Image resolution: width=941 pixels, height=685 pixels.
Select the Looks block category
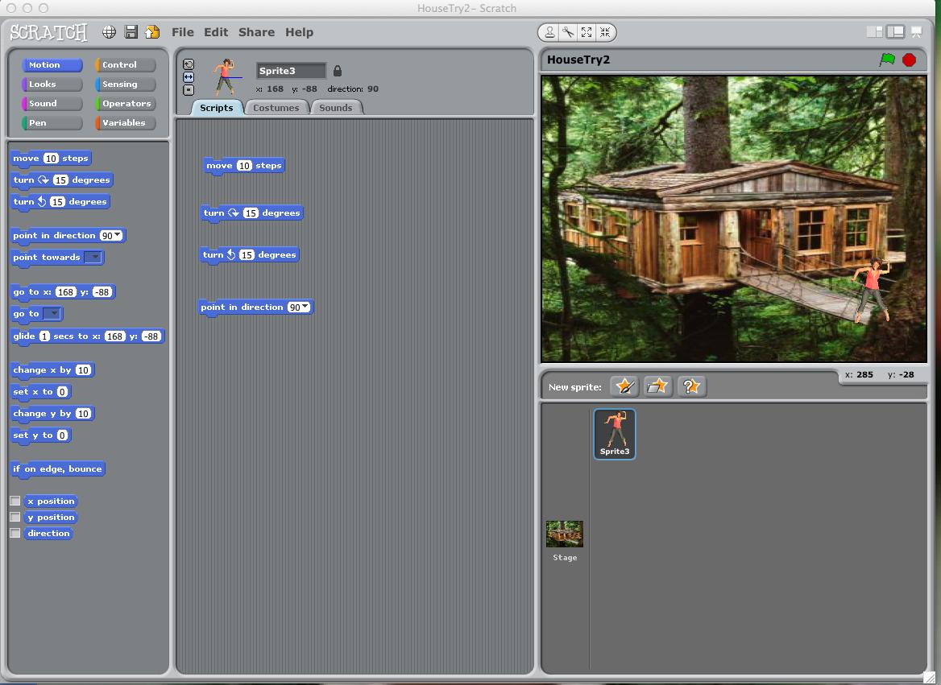52,85
